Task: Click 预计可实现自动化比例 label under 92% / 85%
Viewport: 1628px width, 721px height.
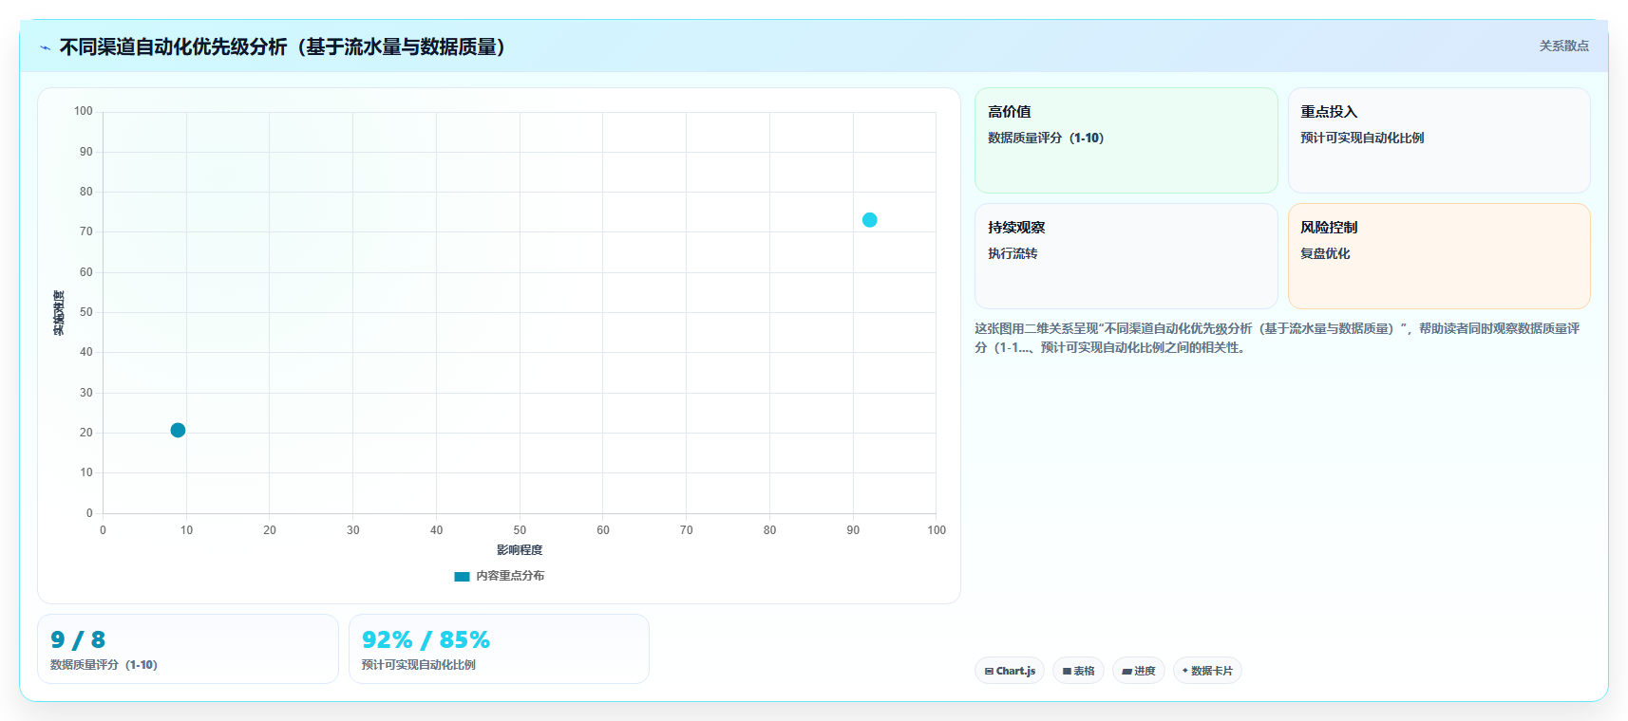Action: tap(419, 665)
